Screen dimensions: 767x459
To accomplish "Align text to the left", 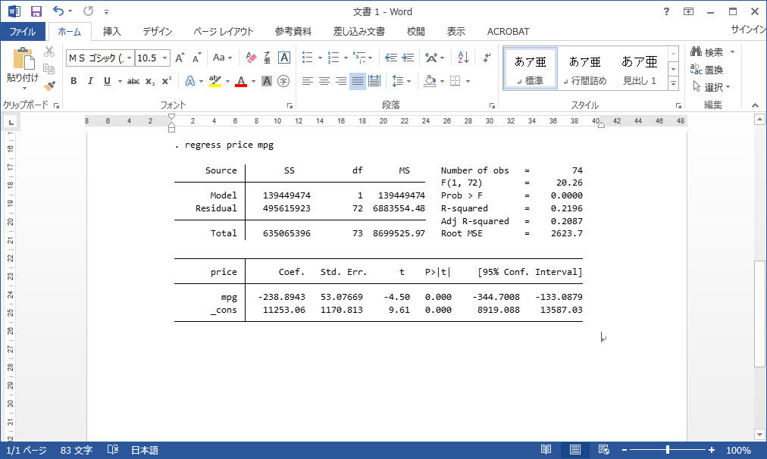I will click(307, 81).
